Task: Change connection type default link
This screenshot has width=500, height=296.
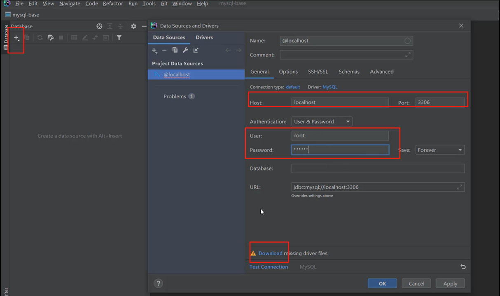Action: [293, 87]
